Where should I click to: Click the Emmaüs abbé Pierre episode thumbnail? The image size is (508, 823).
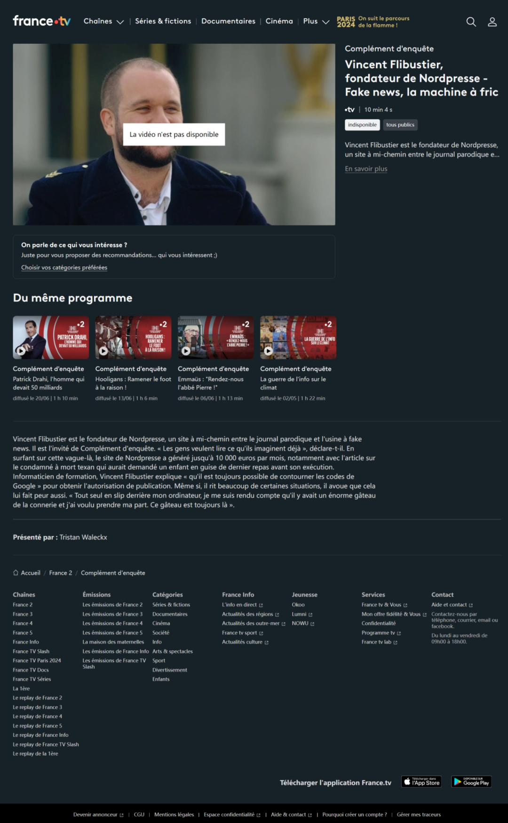(x=216, y=338)
